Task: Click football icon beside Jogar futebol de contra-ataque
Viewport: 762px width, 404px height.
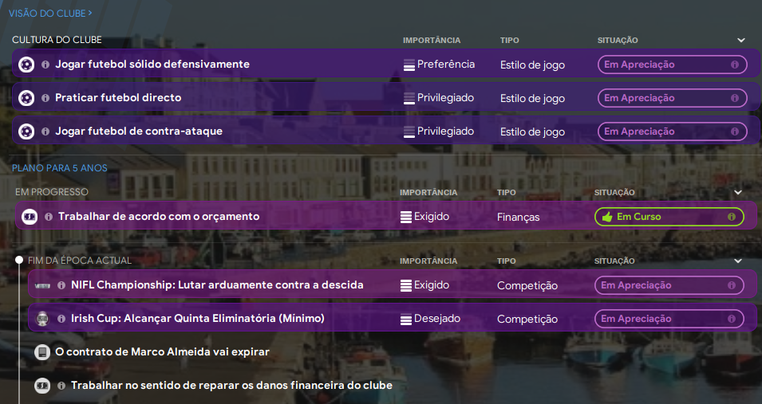Action: coord(26,131)
